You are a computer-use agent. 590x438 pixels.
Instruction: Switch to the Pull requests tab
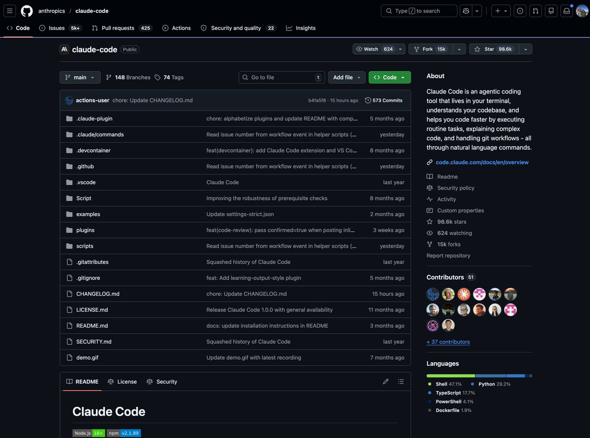[121, 28]
